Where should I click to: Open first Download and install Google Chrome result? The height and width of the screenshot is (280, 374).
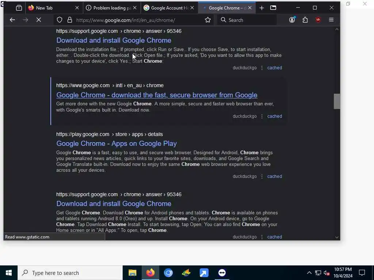[114, 40]
